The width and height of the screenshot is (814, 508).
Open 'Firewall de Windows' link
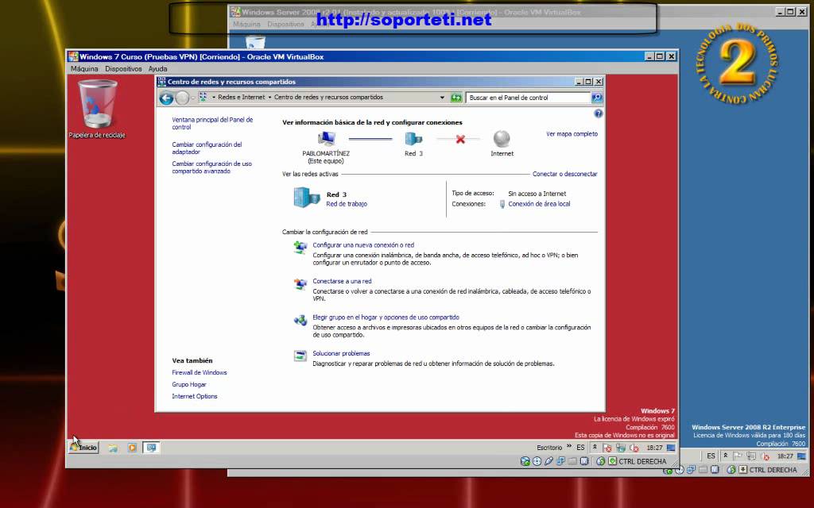[x=200, y=373]
